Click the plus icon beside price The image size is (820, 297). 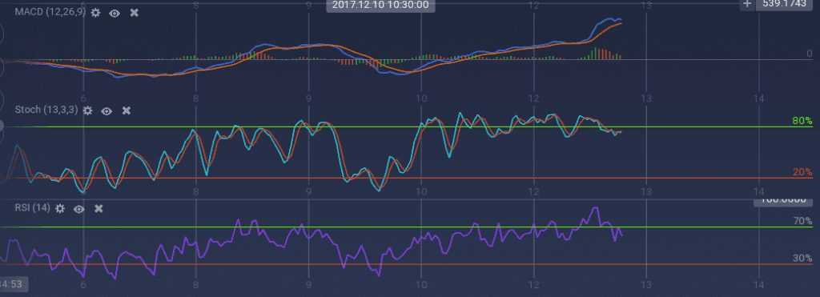(747, 4)
